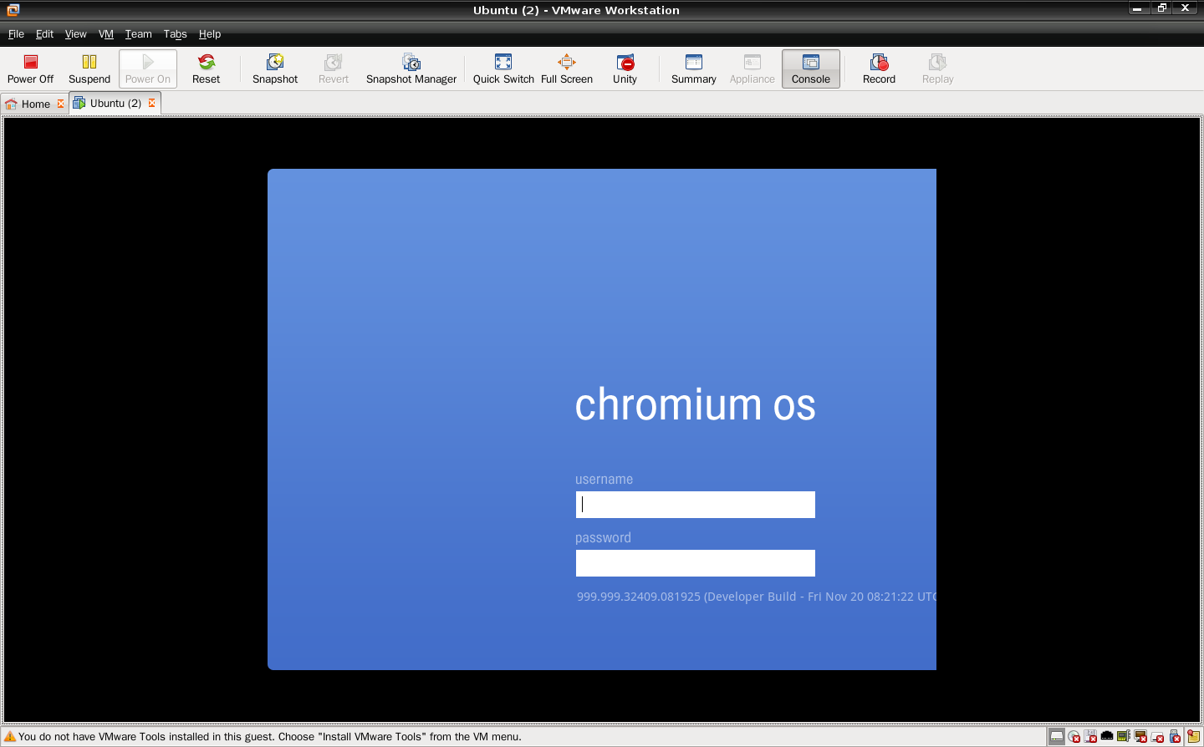Click the Power Off icon

click(x=30, y=68)
